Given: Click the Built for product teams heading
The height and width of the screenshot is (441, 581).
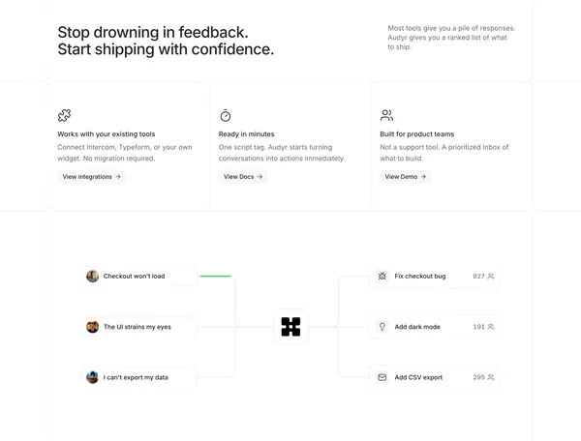Looking at the screenshot, I should [416, 133].
